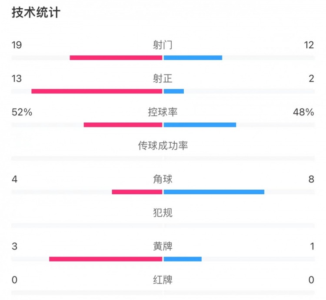Click the red 射门 bar
Image resolution: width=326 pixels, height=300 pixels.
(x=116, y=57)
